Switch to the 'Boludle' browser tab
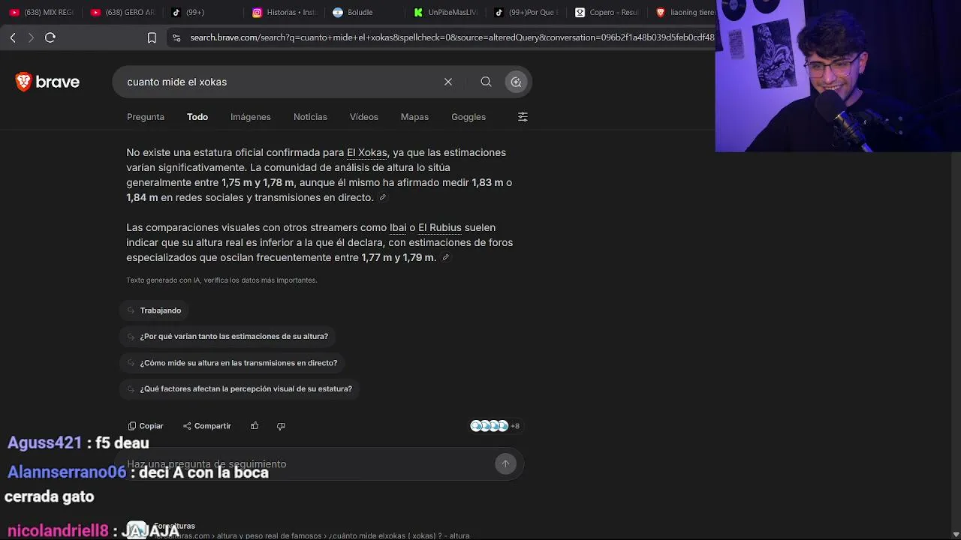 365,12
